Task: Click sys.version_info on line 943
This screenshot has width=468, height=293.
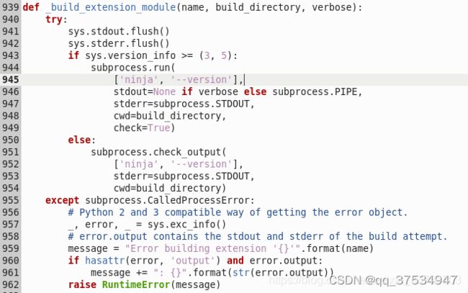Action: pyautogui.click(x=130, y=55)
